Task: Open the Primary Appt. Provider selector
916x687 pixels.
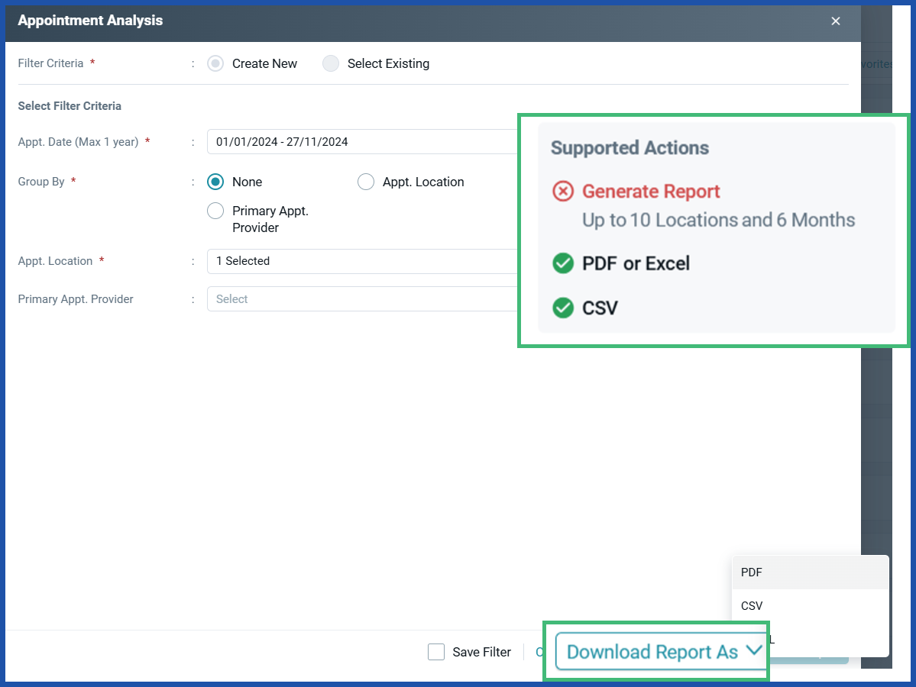Action: pos(344,298)
